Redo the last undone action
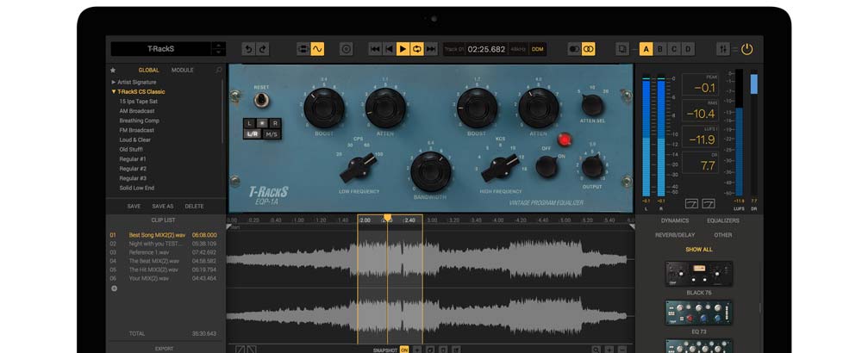862x353 pixels. tap(263, 49)
